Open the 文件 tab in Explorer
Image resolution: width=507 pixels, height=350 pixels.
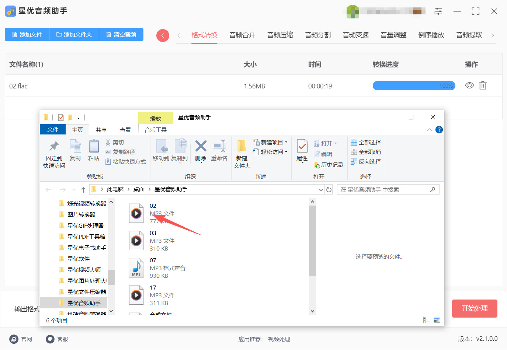click(x=53, y=130)
